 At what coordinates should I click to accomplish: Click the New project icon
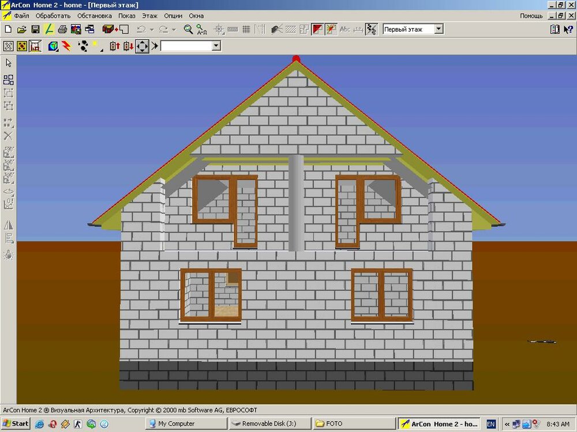click(8, 29)
